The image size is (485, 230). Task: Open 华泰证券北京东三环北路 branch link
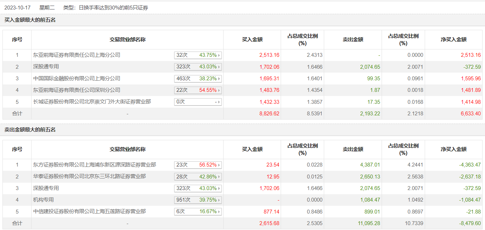90,176
